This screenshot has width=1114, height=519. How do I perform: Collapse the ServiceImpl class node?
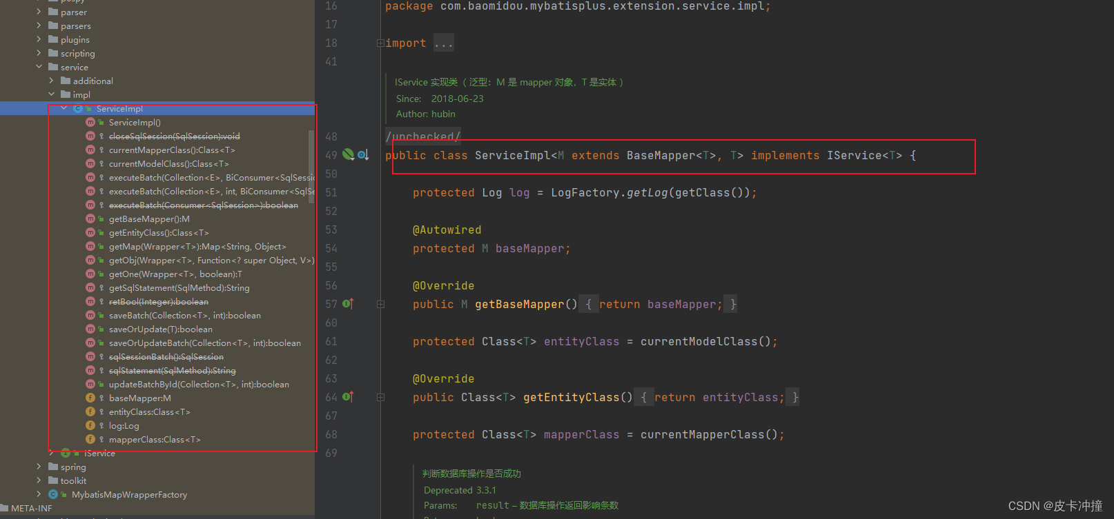coord(63,108)
